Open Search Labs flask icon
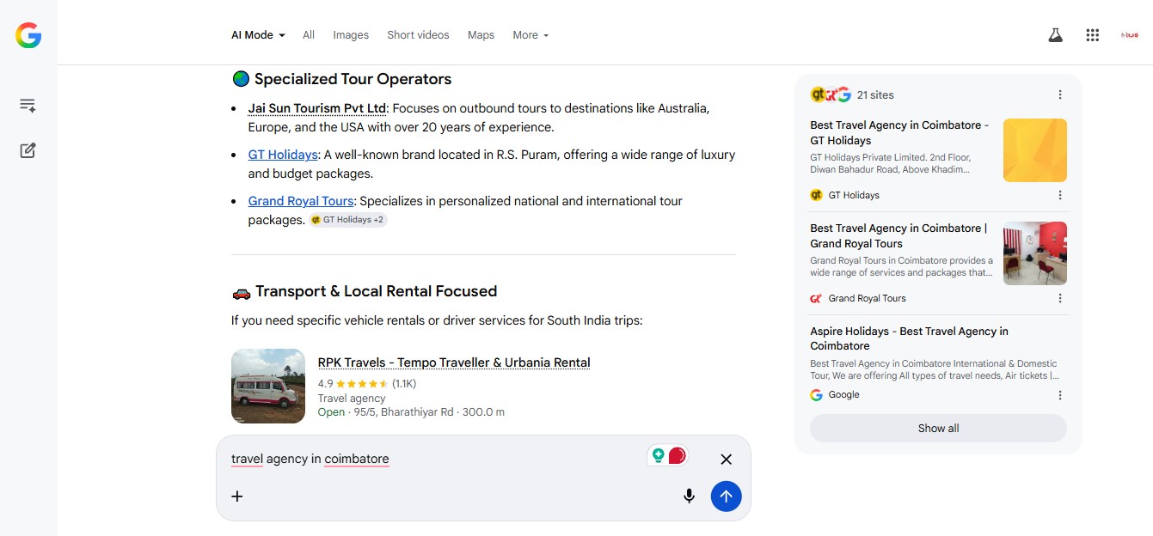 point(1055,35)
